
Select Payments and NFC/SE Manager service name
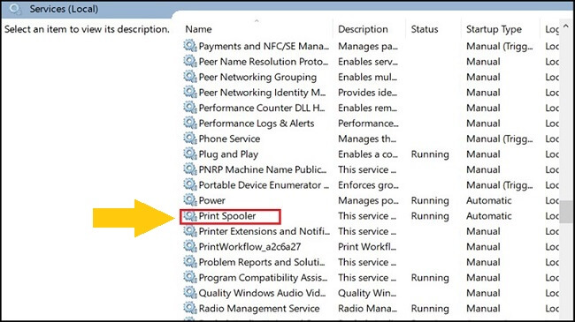[264, 46]
